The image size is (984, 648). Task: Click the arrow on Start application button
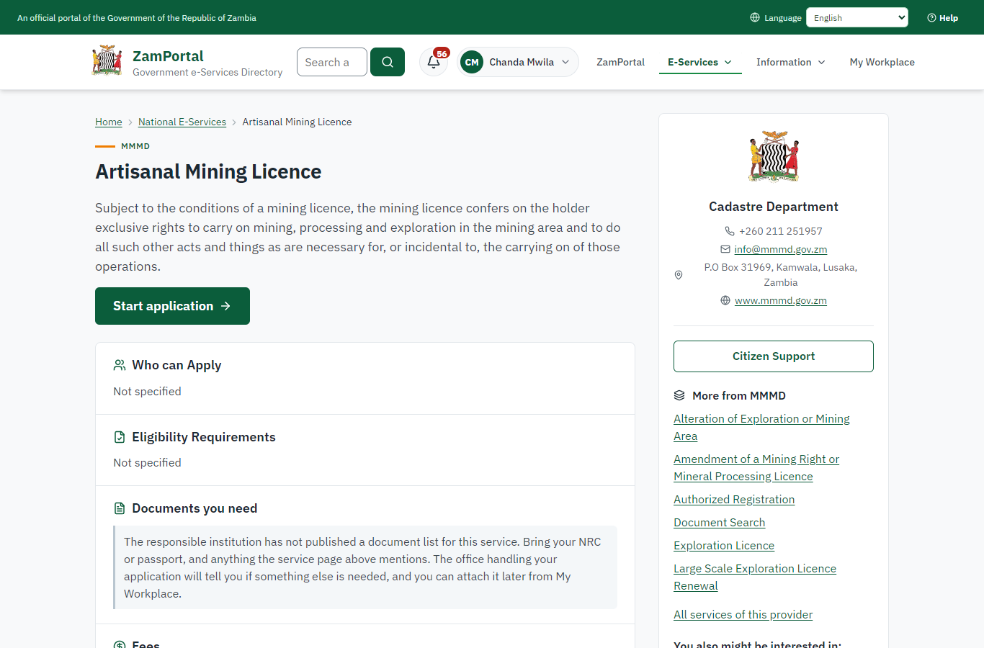coord(225,306)
